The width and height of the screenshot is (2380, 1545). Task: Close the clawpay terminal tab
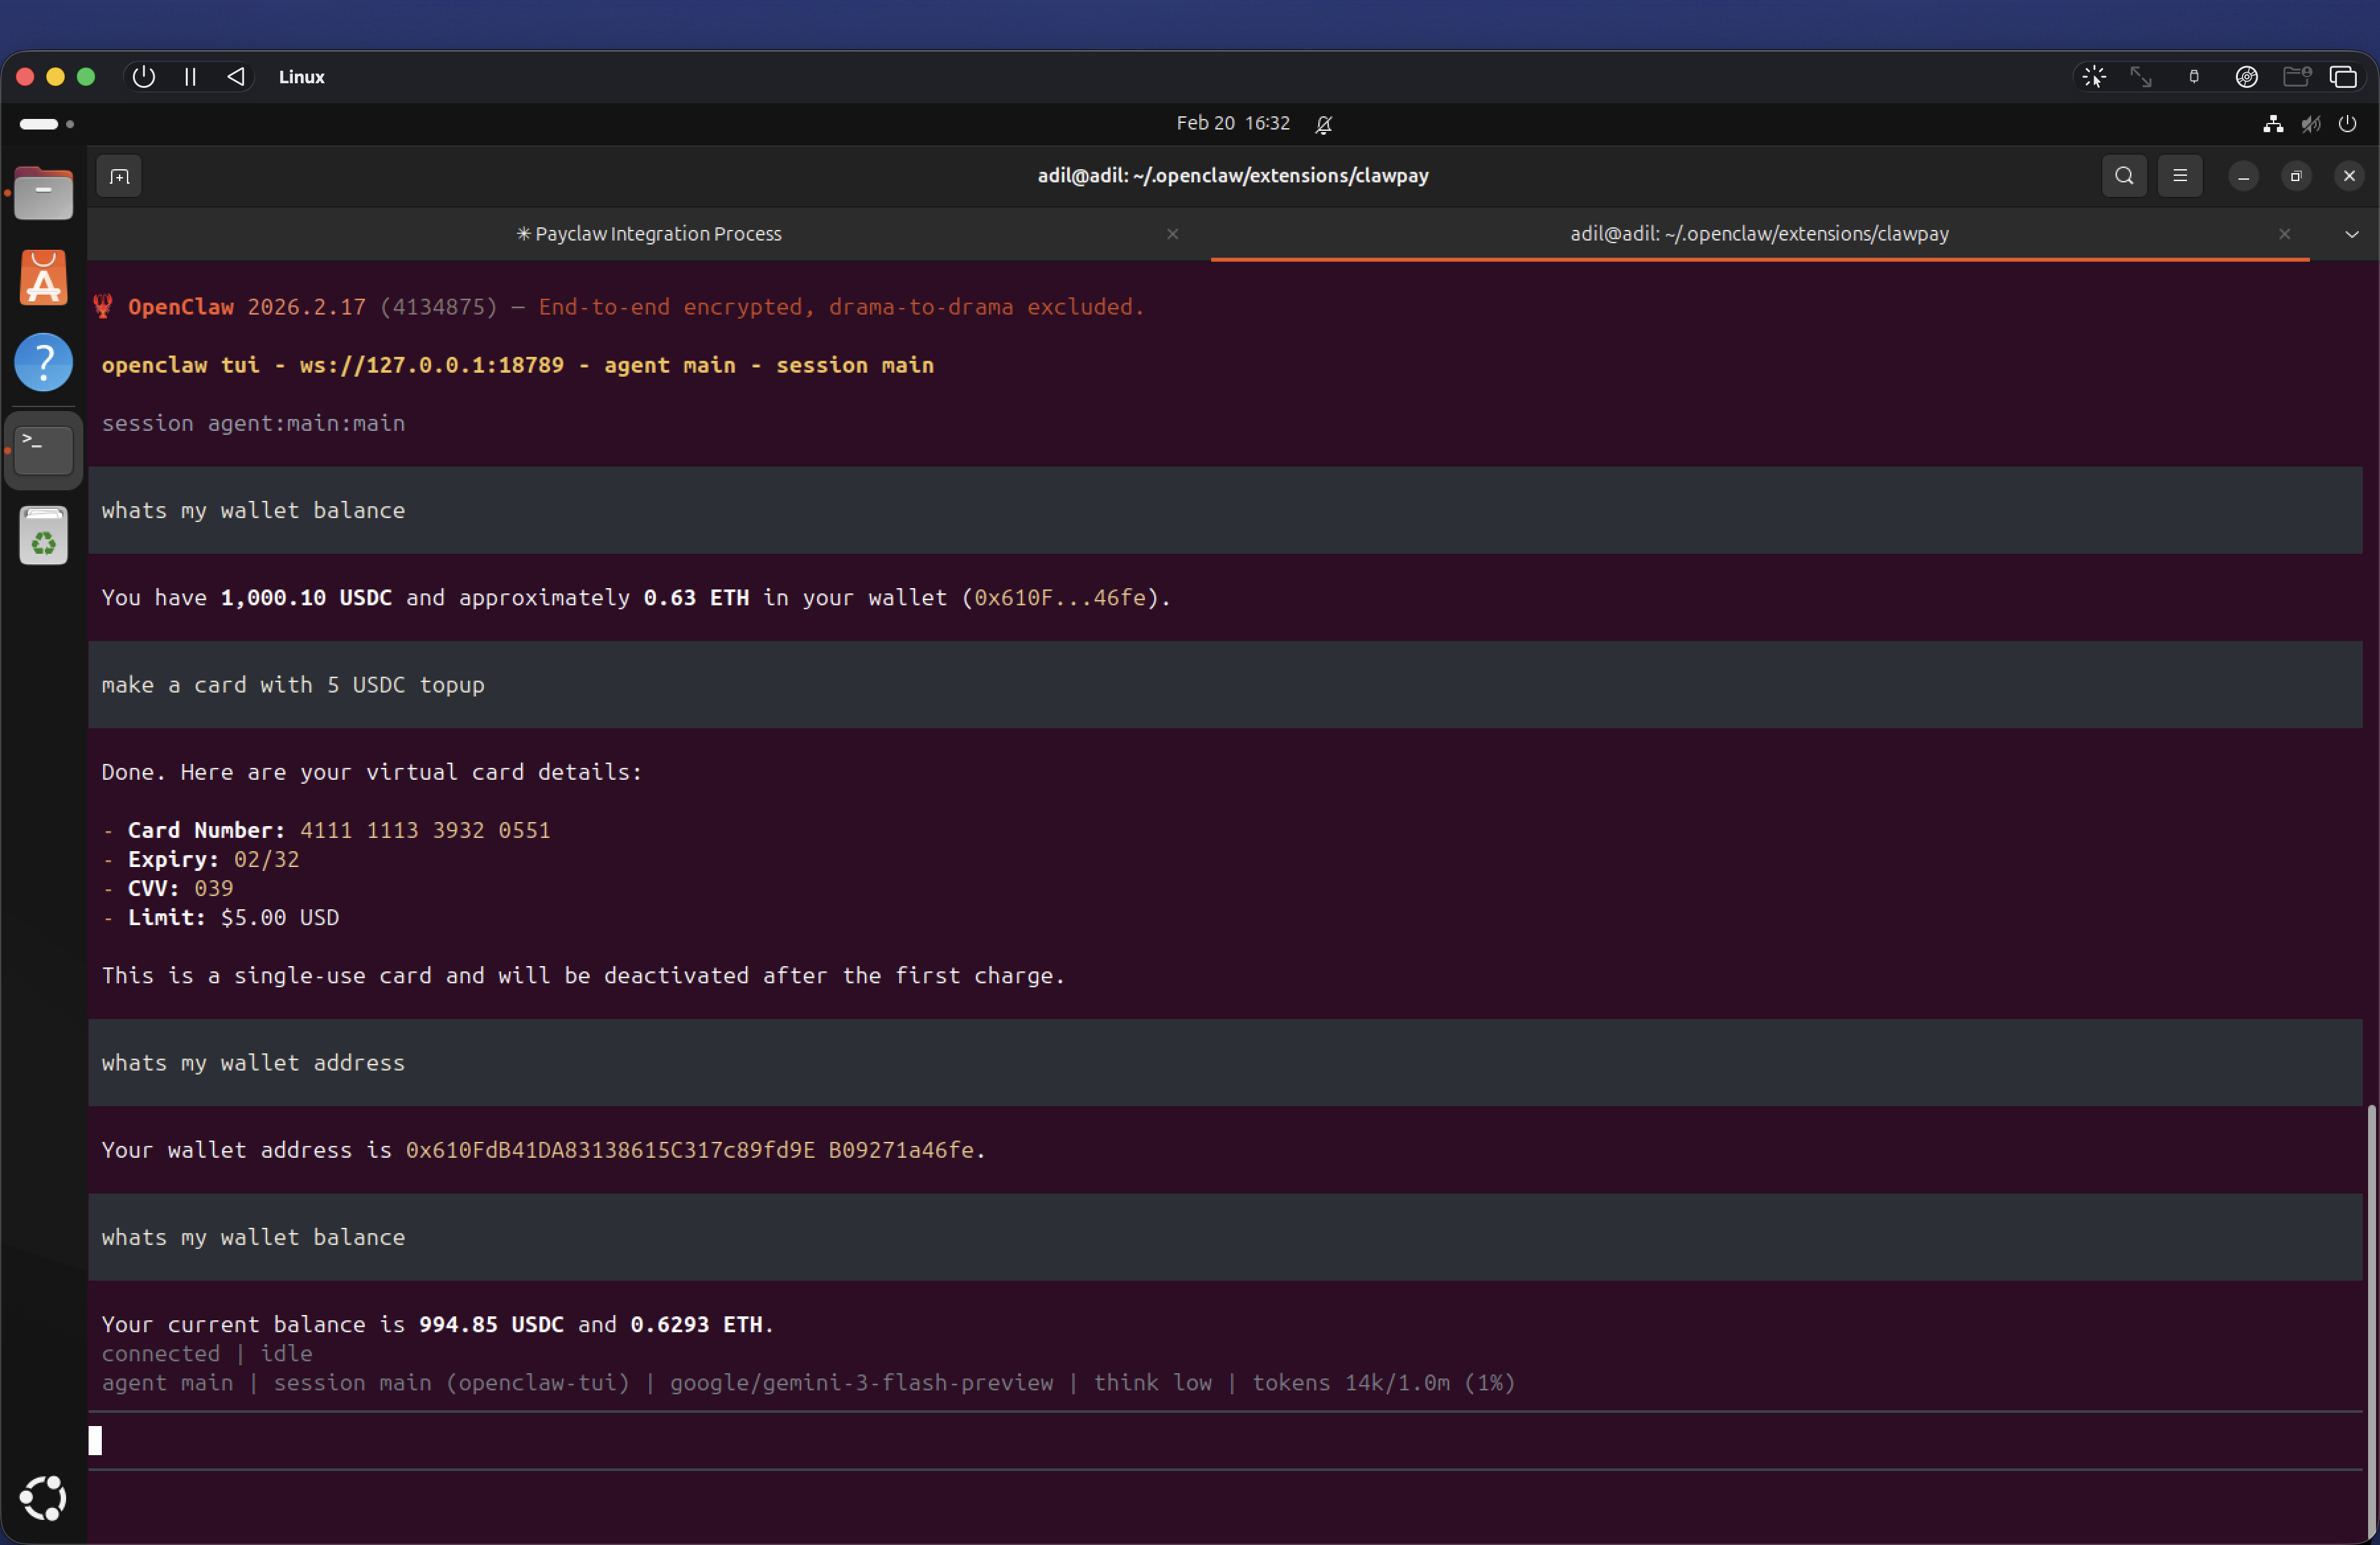2284,234
